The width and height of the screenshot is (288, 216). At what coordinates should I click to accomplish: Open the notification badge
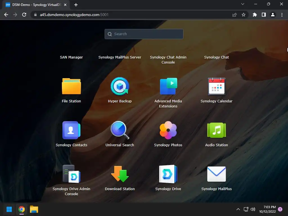pos(280,209)
